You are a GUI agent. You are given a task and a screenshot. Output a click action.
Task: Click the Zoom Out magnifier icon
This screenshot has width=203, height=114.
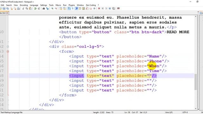[56, 9]
